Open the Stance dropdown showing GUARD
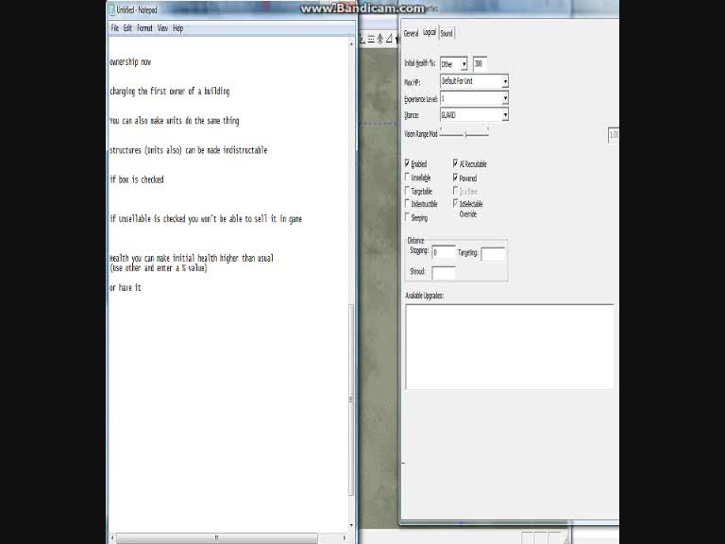Viewport: 725px width, 544px height. pyautogui.click(x=475, y=114)
